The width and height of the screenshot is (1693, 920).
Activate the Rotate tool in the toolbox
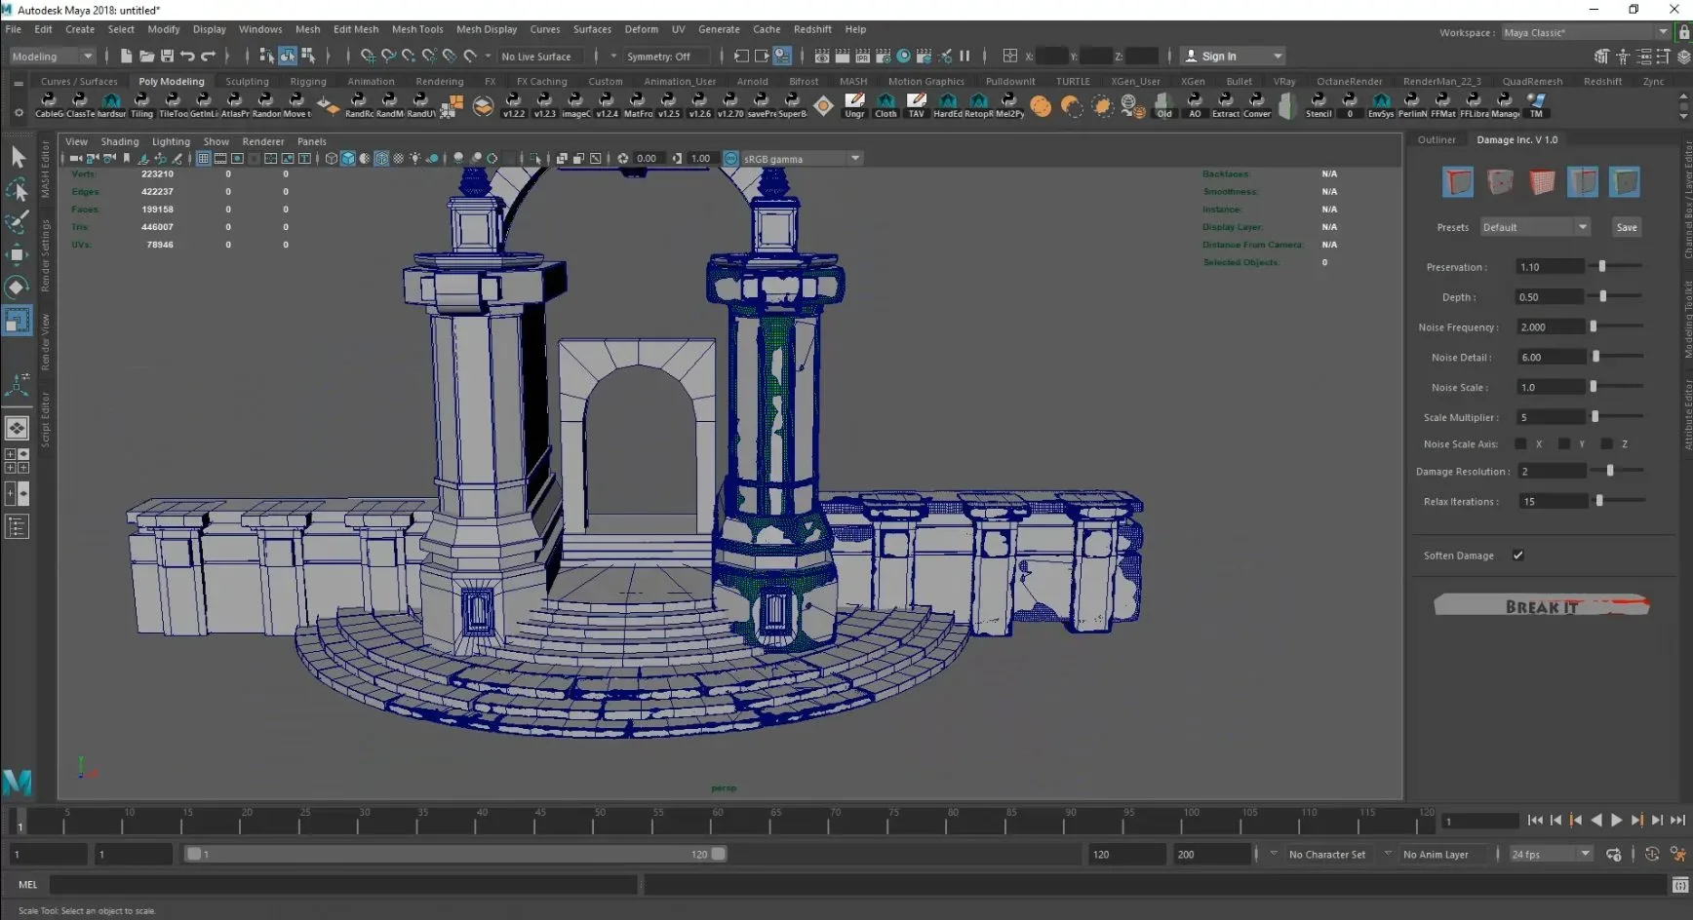[17, 287]
